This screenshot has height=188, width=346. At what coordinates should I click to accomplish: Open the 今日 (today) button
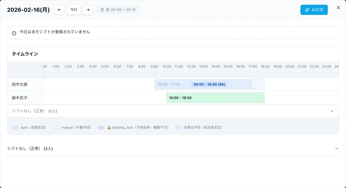(x=73, y=10)
